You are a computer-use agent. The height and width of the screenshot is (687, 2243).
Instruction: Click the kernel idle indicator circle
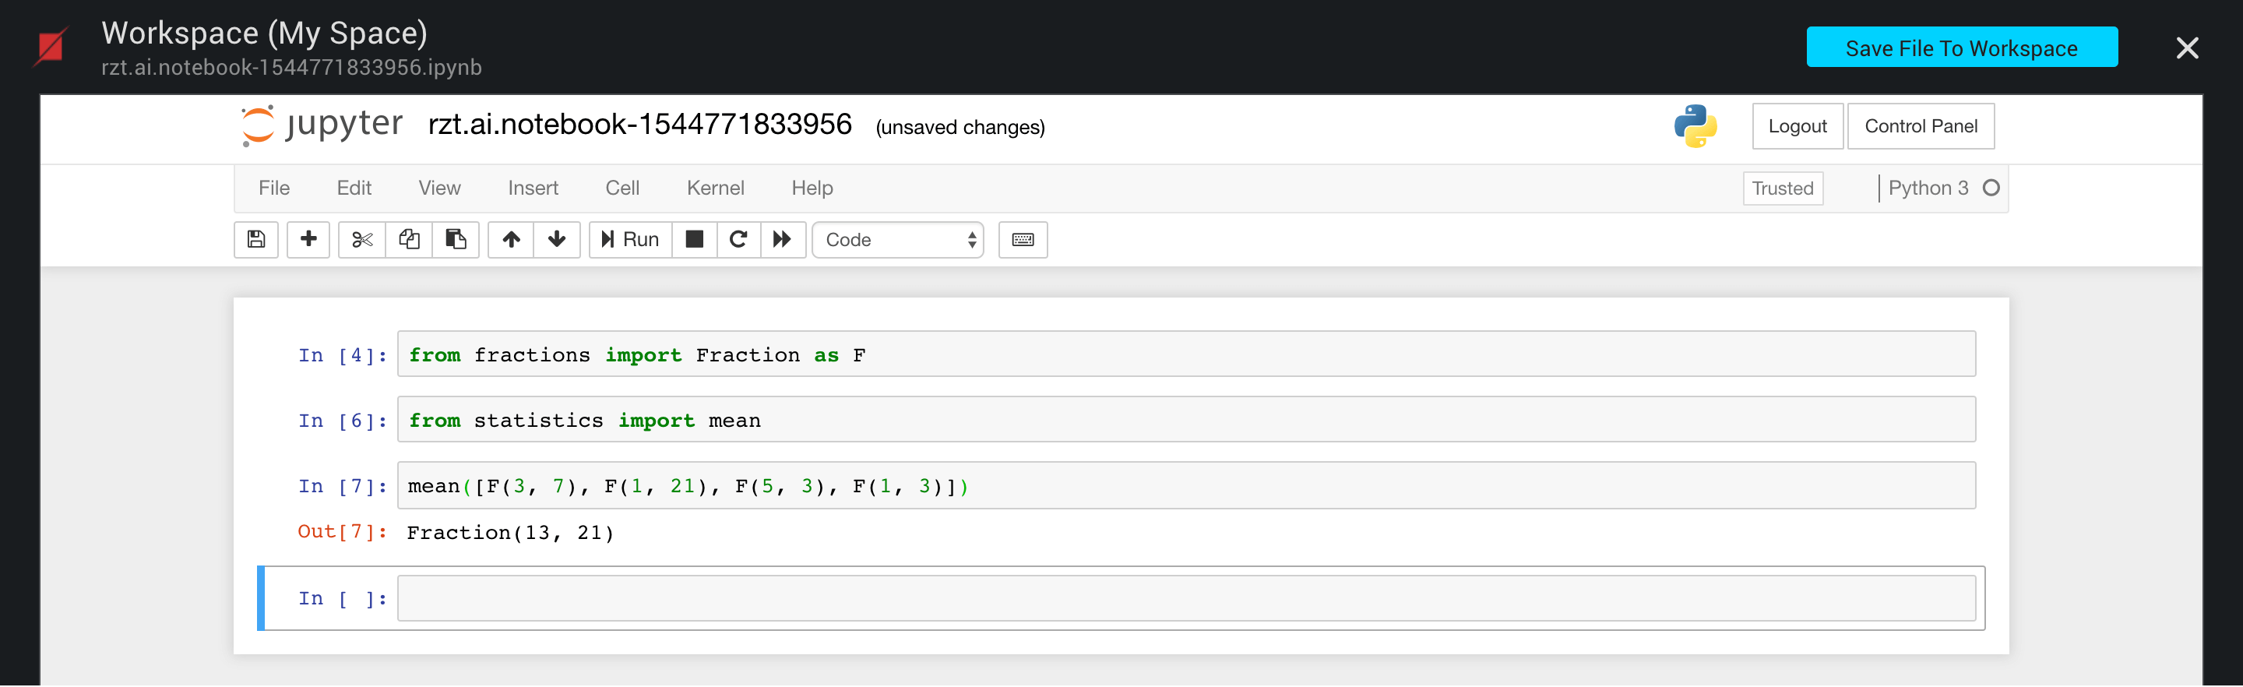[x=1991, y=188]
